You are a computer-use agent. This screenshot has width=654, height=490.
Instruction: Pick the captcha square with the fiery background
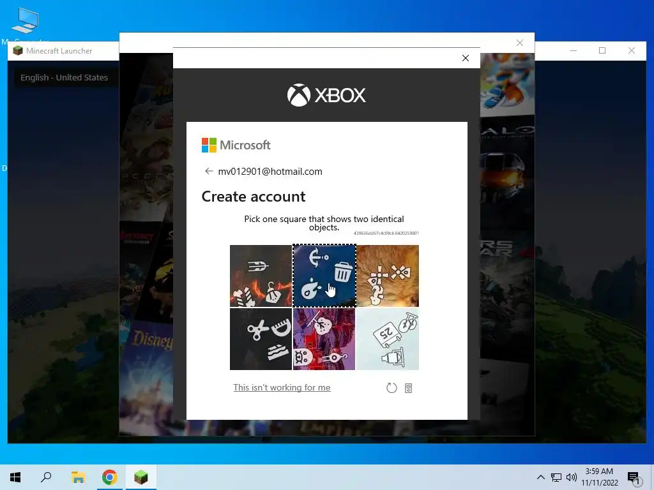click(x=261, y=276)
